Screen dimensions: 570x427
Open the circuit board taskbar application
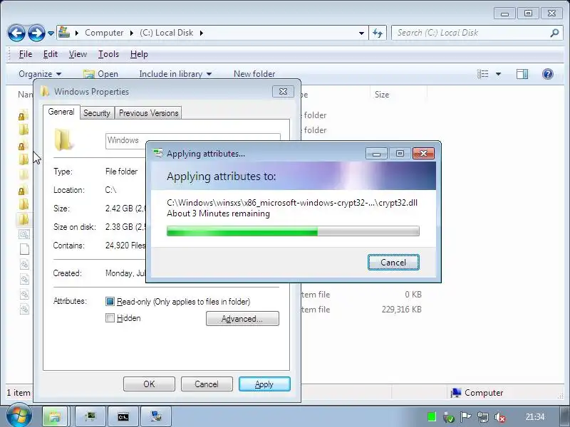click(x=90, y=416)
